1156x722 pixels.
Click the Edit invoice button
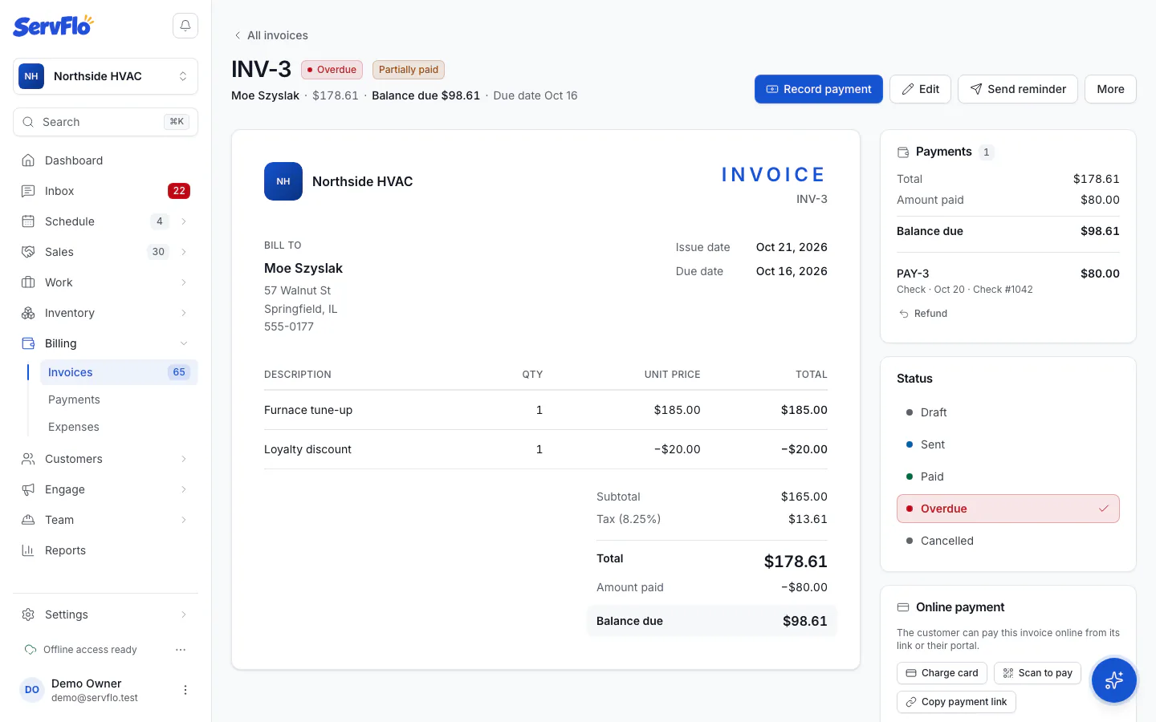[x=921, y=89]
